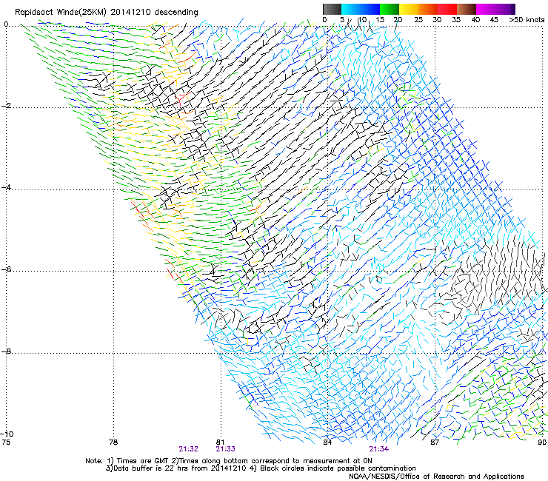Click the longitude axis label '87'

(435, 443)
